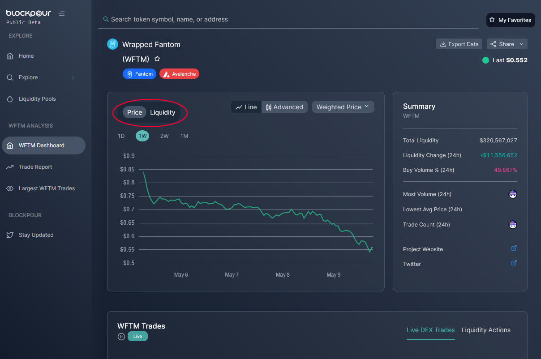541x359 pixels.
Task: Select Advanced candlestick chart mode
Action: click(x=284, y=107)
